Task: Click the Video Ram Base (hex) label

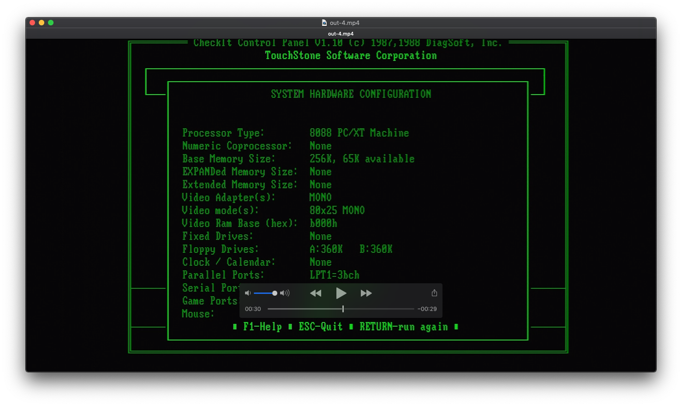Action: coord(240,223)
